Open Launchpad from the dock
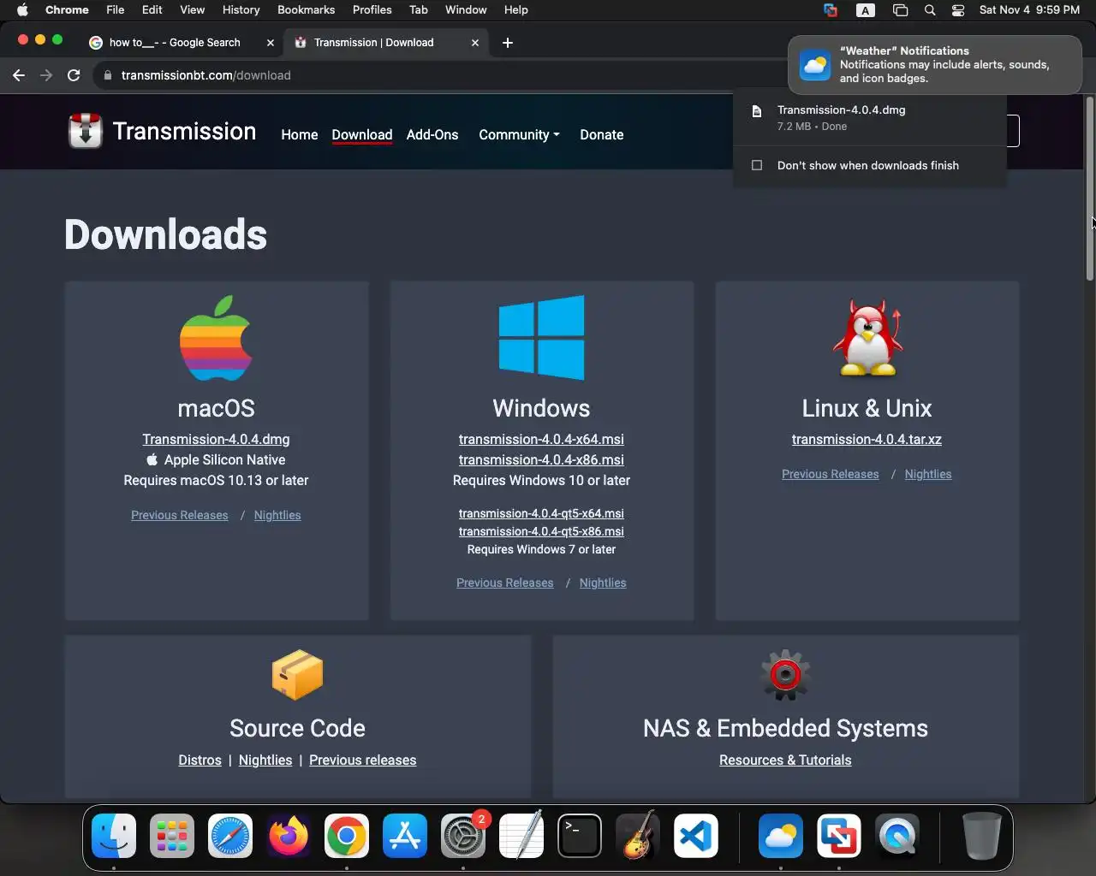The image size is (1096, 876). [172, 836]
